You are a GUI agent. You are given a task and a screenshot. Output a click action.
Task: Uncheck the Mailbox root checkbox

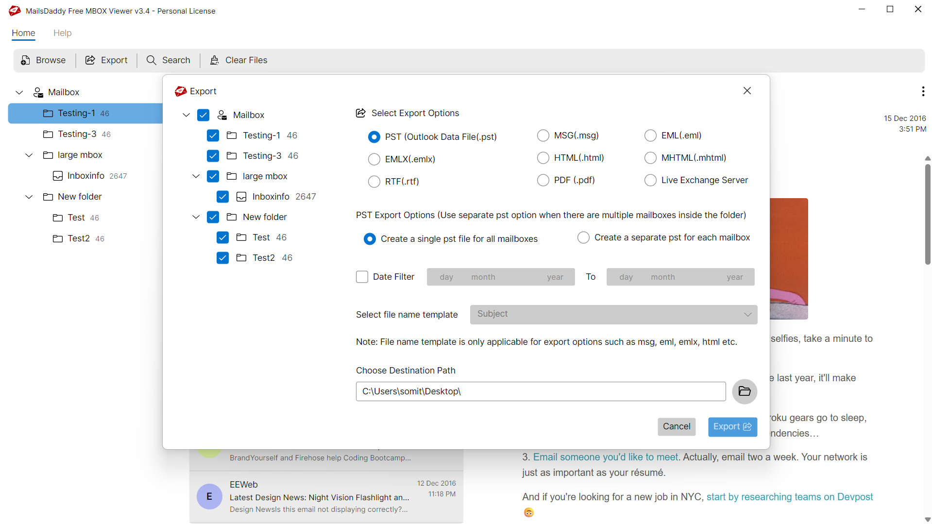coord(203,115)
